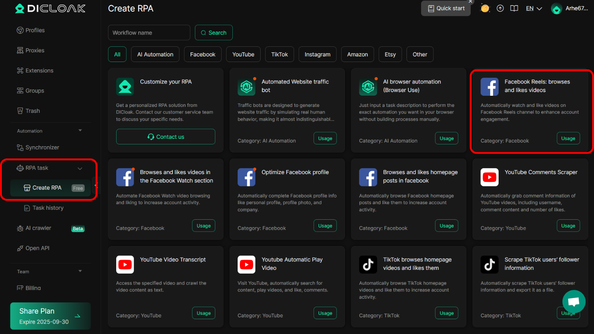Screen dimensions: 594x334
Task: Click the coin rewards icon in header
Action: click(485, 8)
